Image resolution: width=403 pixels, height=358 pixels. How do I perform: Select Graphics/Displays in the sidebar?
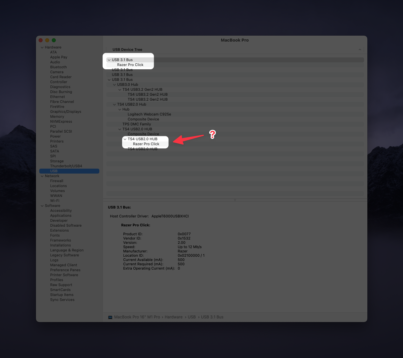coord(66,112)
